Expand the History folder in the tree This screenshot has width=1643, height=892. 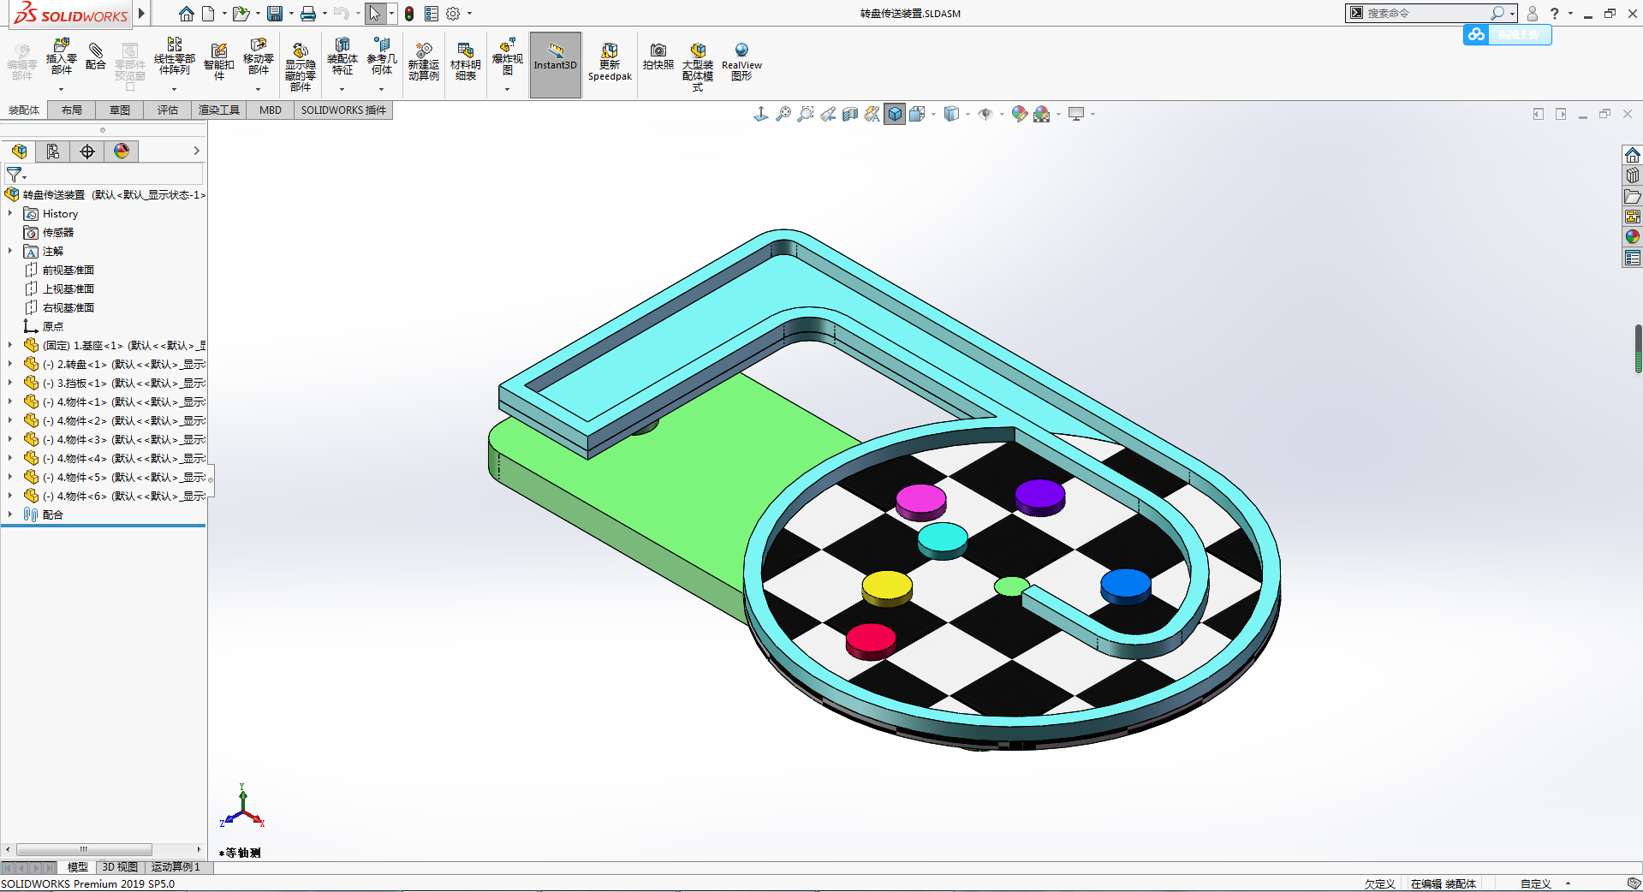pos(10,213)
